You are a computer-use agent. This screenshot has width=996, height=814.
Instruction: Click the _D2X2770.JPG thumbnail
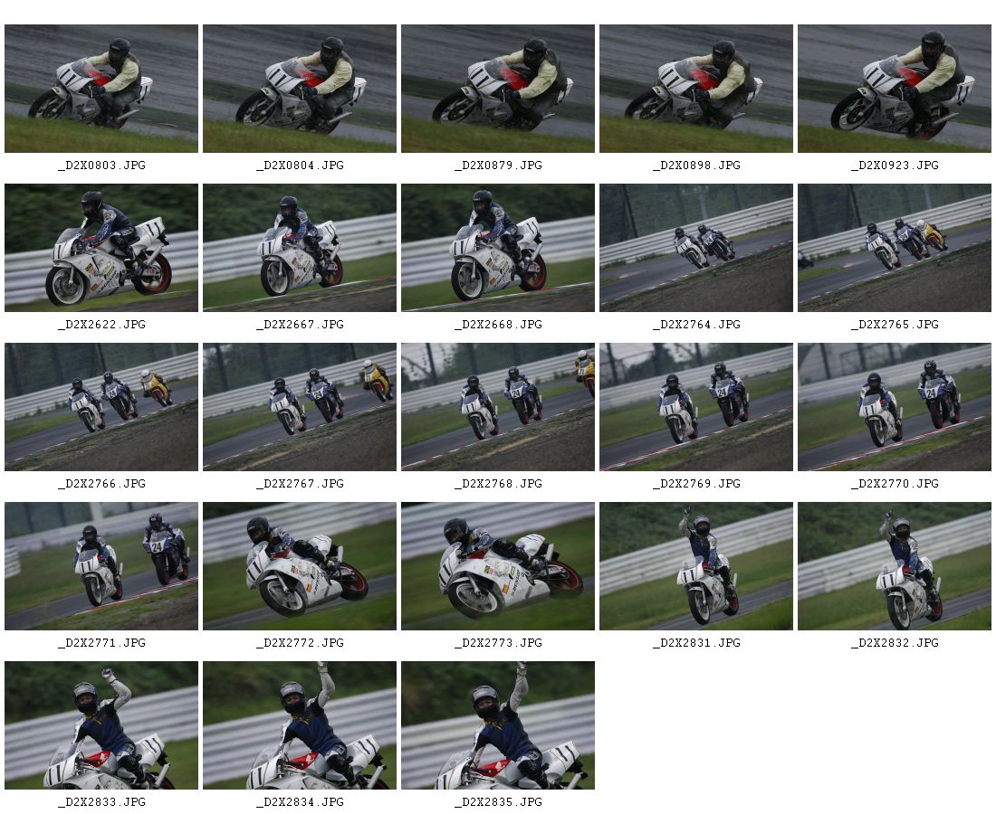pos(895,407)
